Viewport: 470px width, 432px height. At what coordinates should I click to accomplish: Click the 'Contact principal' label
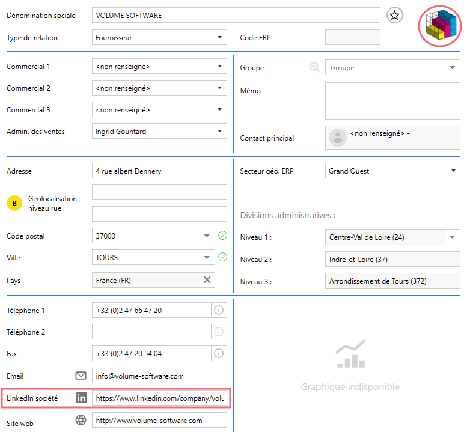click(x=267, y=138)
